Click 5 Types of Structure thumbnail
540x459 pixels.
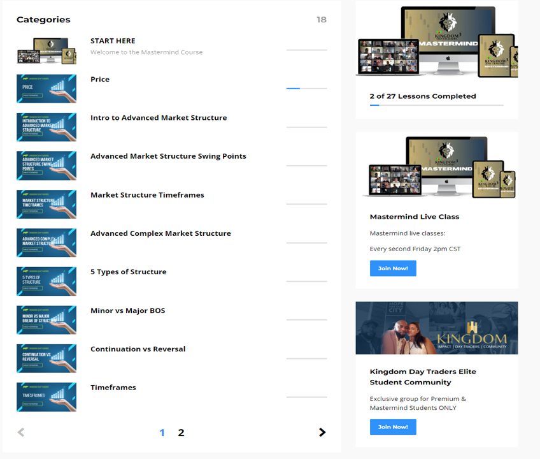coord(46,281)
